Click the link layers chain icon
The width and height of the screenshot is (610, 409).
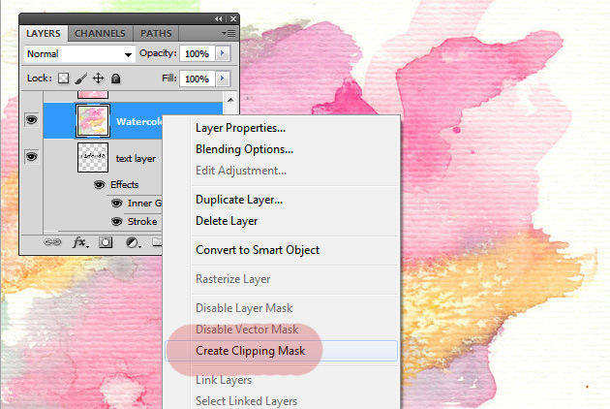(53, 242)
